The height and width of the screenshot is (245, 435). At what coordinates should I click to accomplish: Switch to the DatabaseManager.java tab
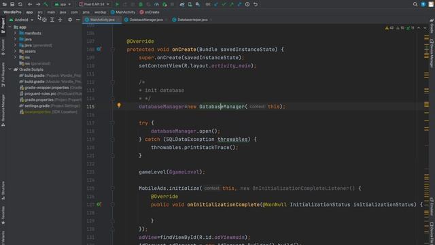coord(145,20)
